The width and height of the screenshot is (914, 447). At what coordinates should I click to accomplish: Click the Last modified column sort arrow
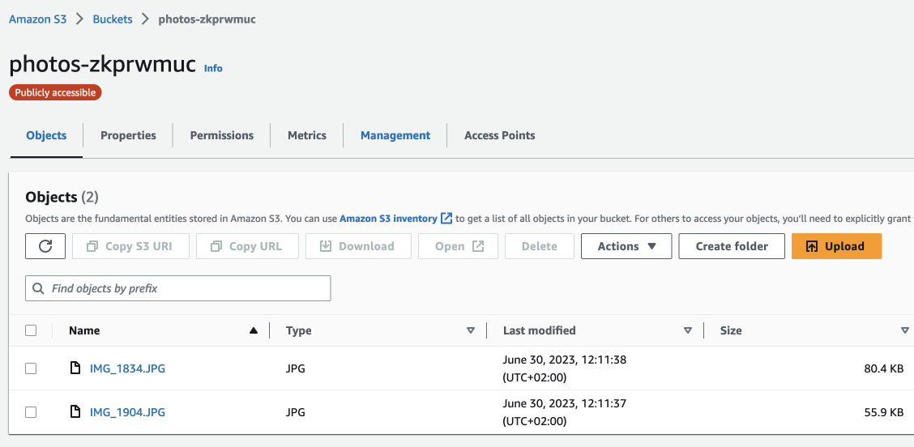pos(688,330)
